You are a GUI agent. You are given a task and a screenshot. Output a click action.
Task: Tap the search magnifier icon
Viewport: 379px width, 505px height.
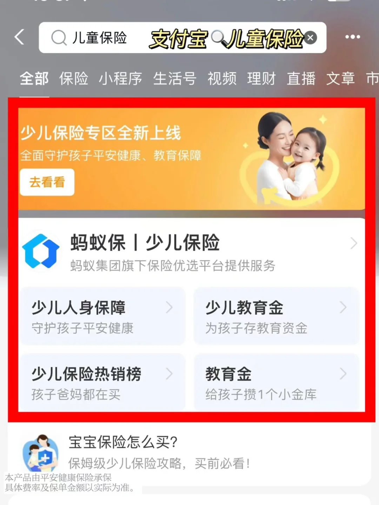(x=59, y=38)
